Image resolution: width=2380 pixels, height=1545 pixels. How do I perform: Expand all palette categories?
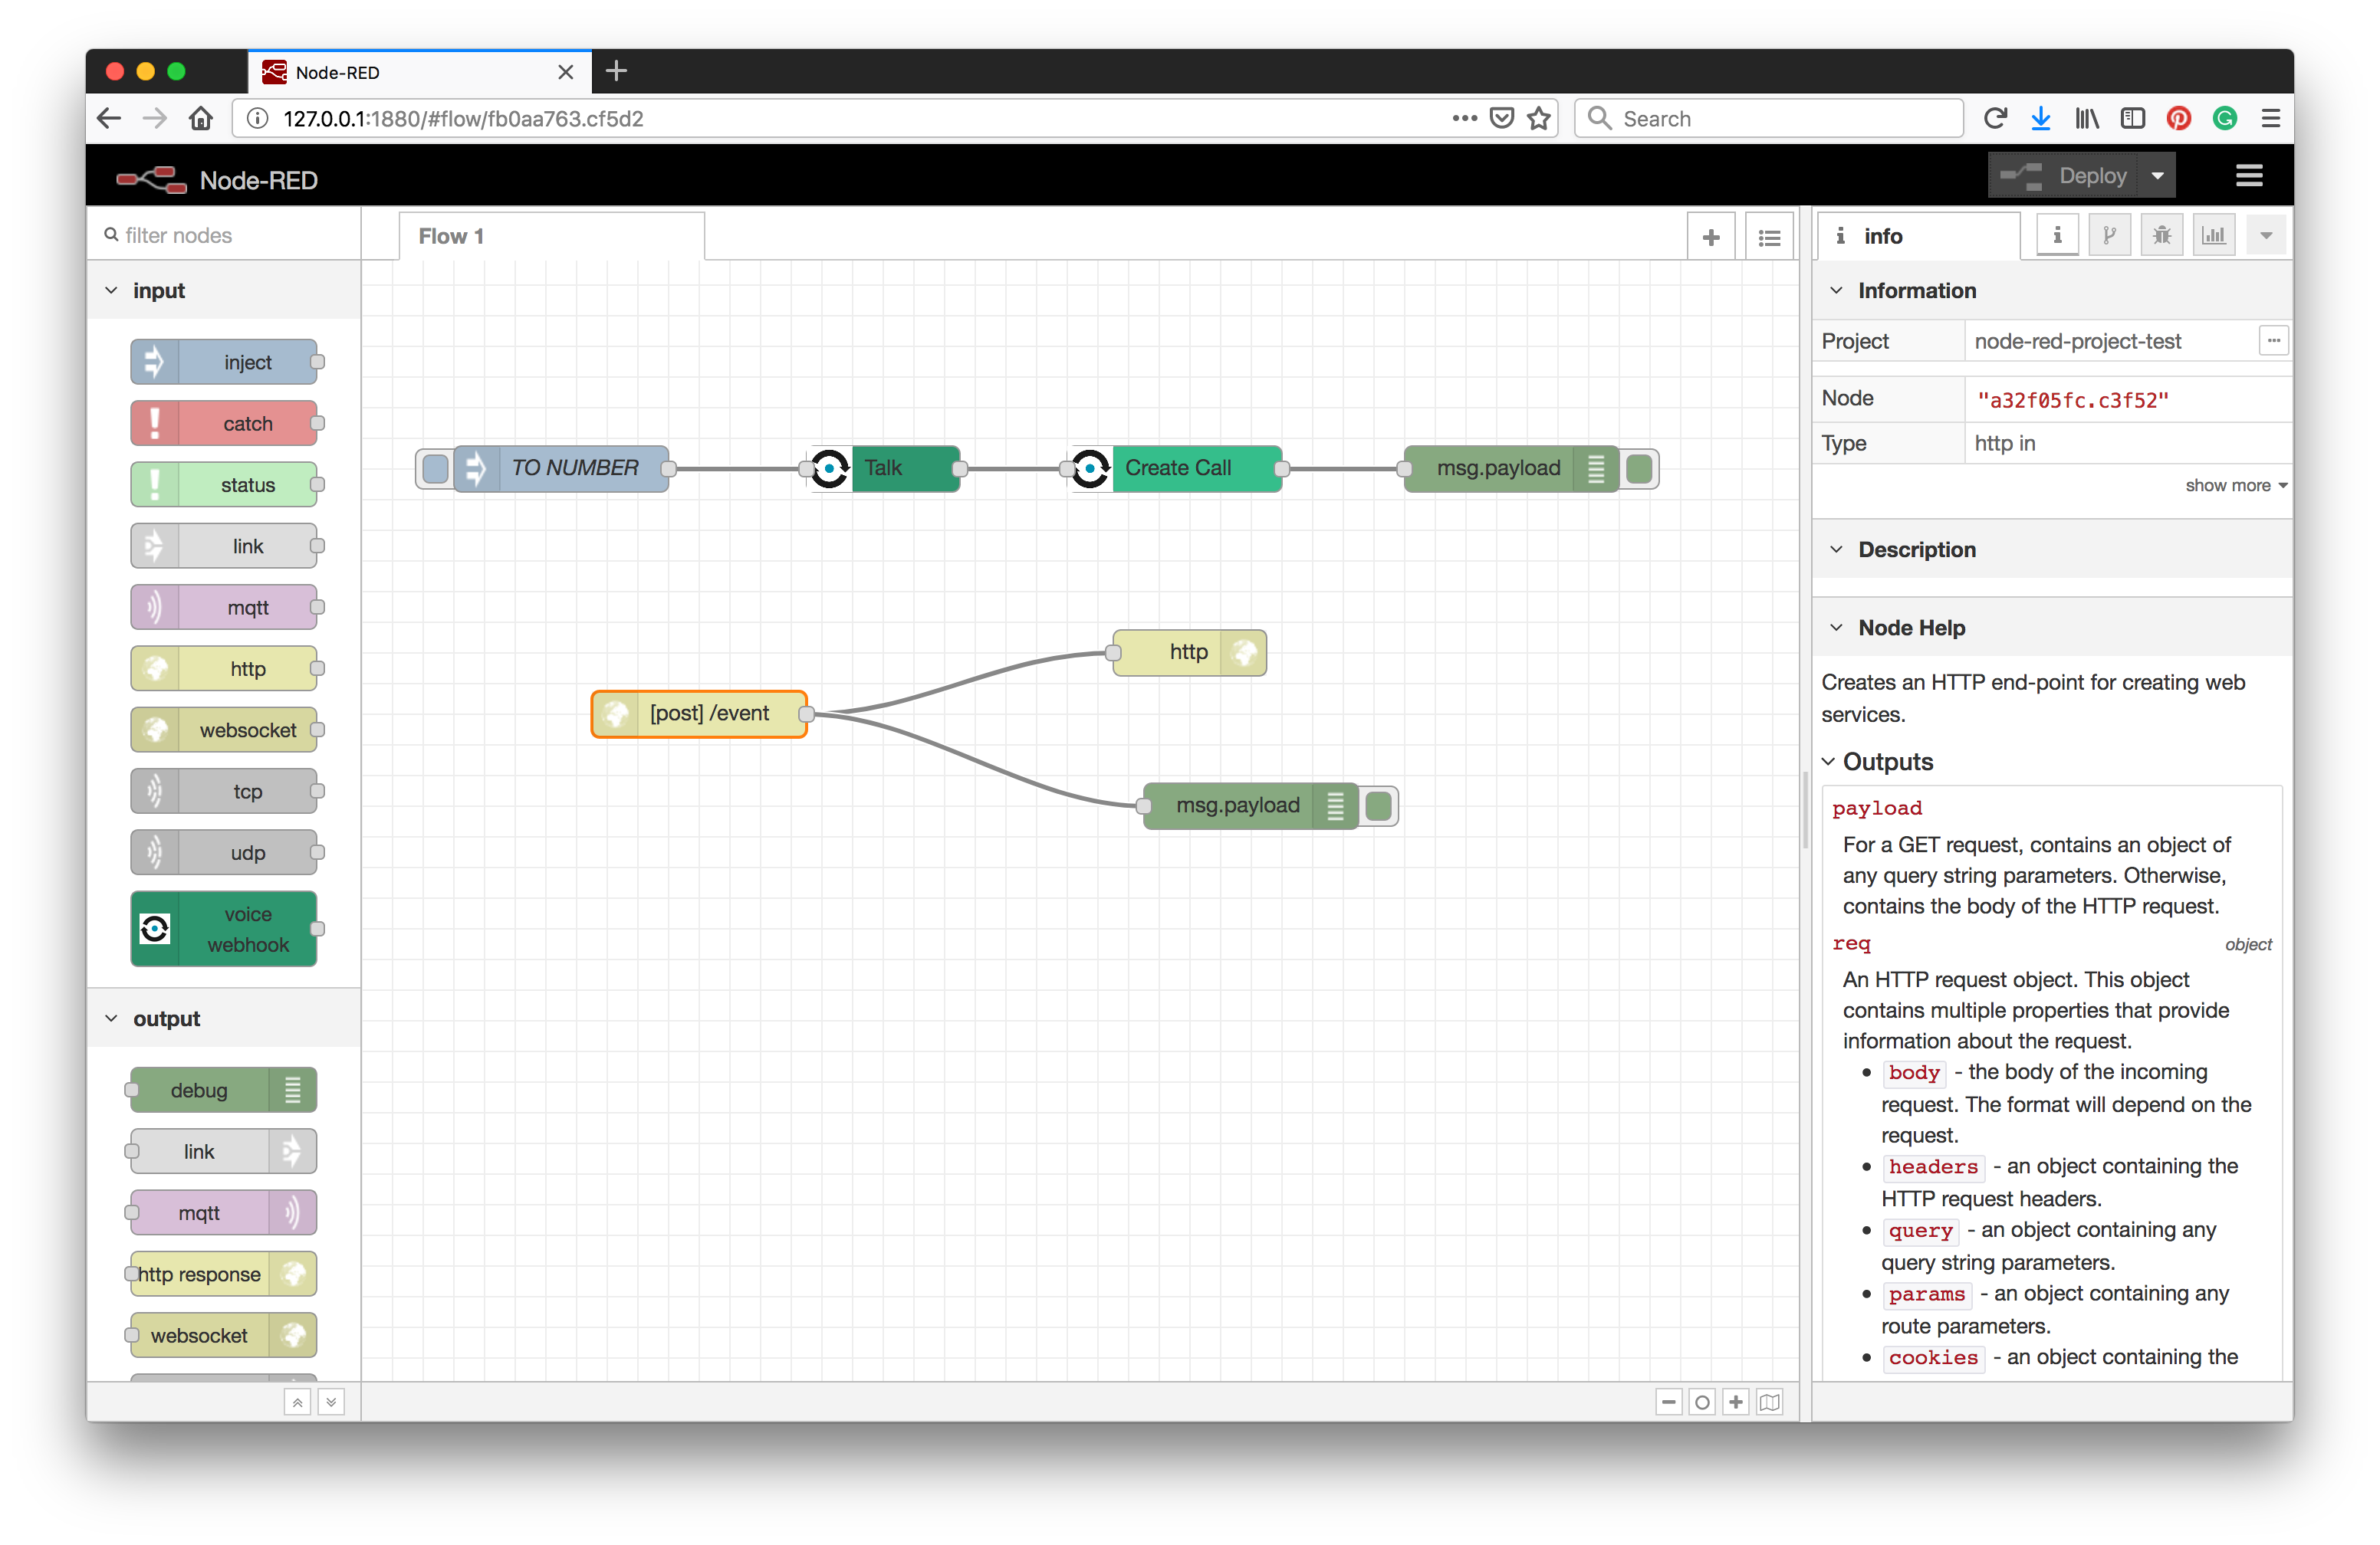click(x=331, y=1402)
